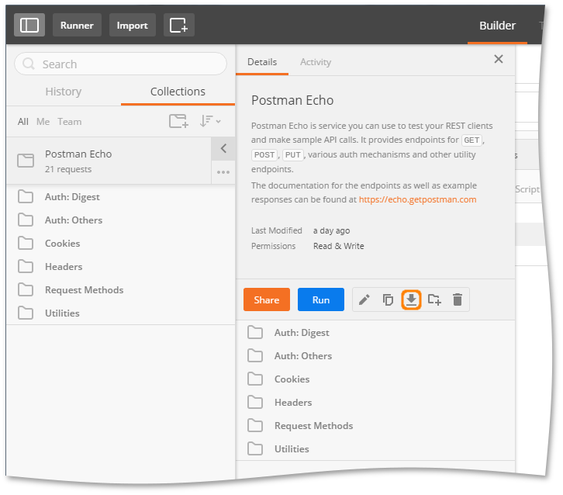The width and height of the screenshot is (563, 495).
Task: Open Utilities folder in sidebar
Action: pyautogui.click(x=120, y=313)
